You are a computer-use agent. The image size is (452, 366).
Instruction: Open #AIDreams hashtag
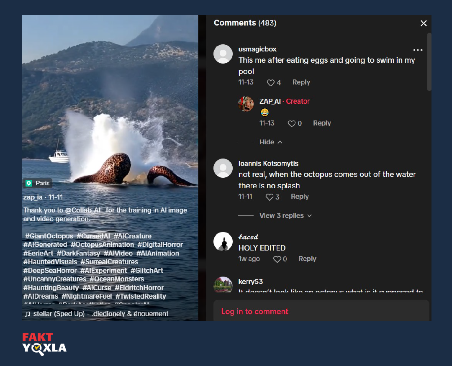point(41,296)
